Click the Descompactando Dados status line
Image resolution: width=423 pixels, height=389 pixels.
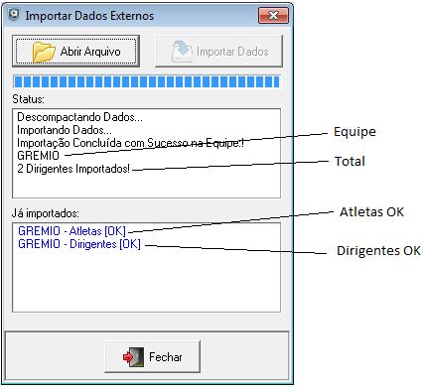click(x=79, y=117)
